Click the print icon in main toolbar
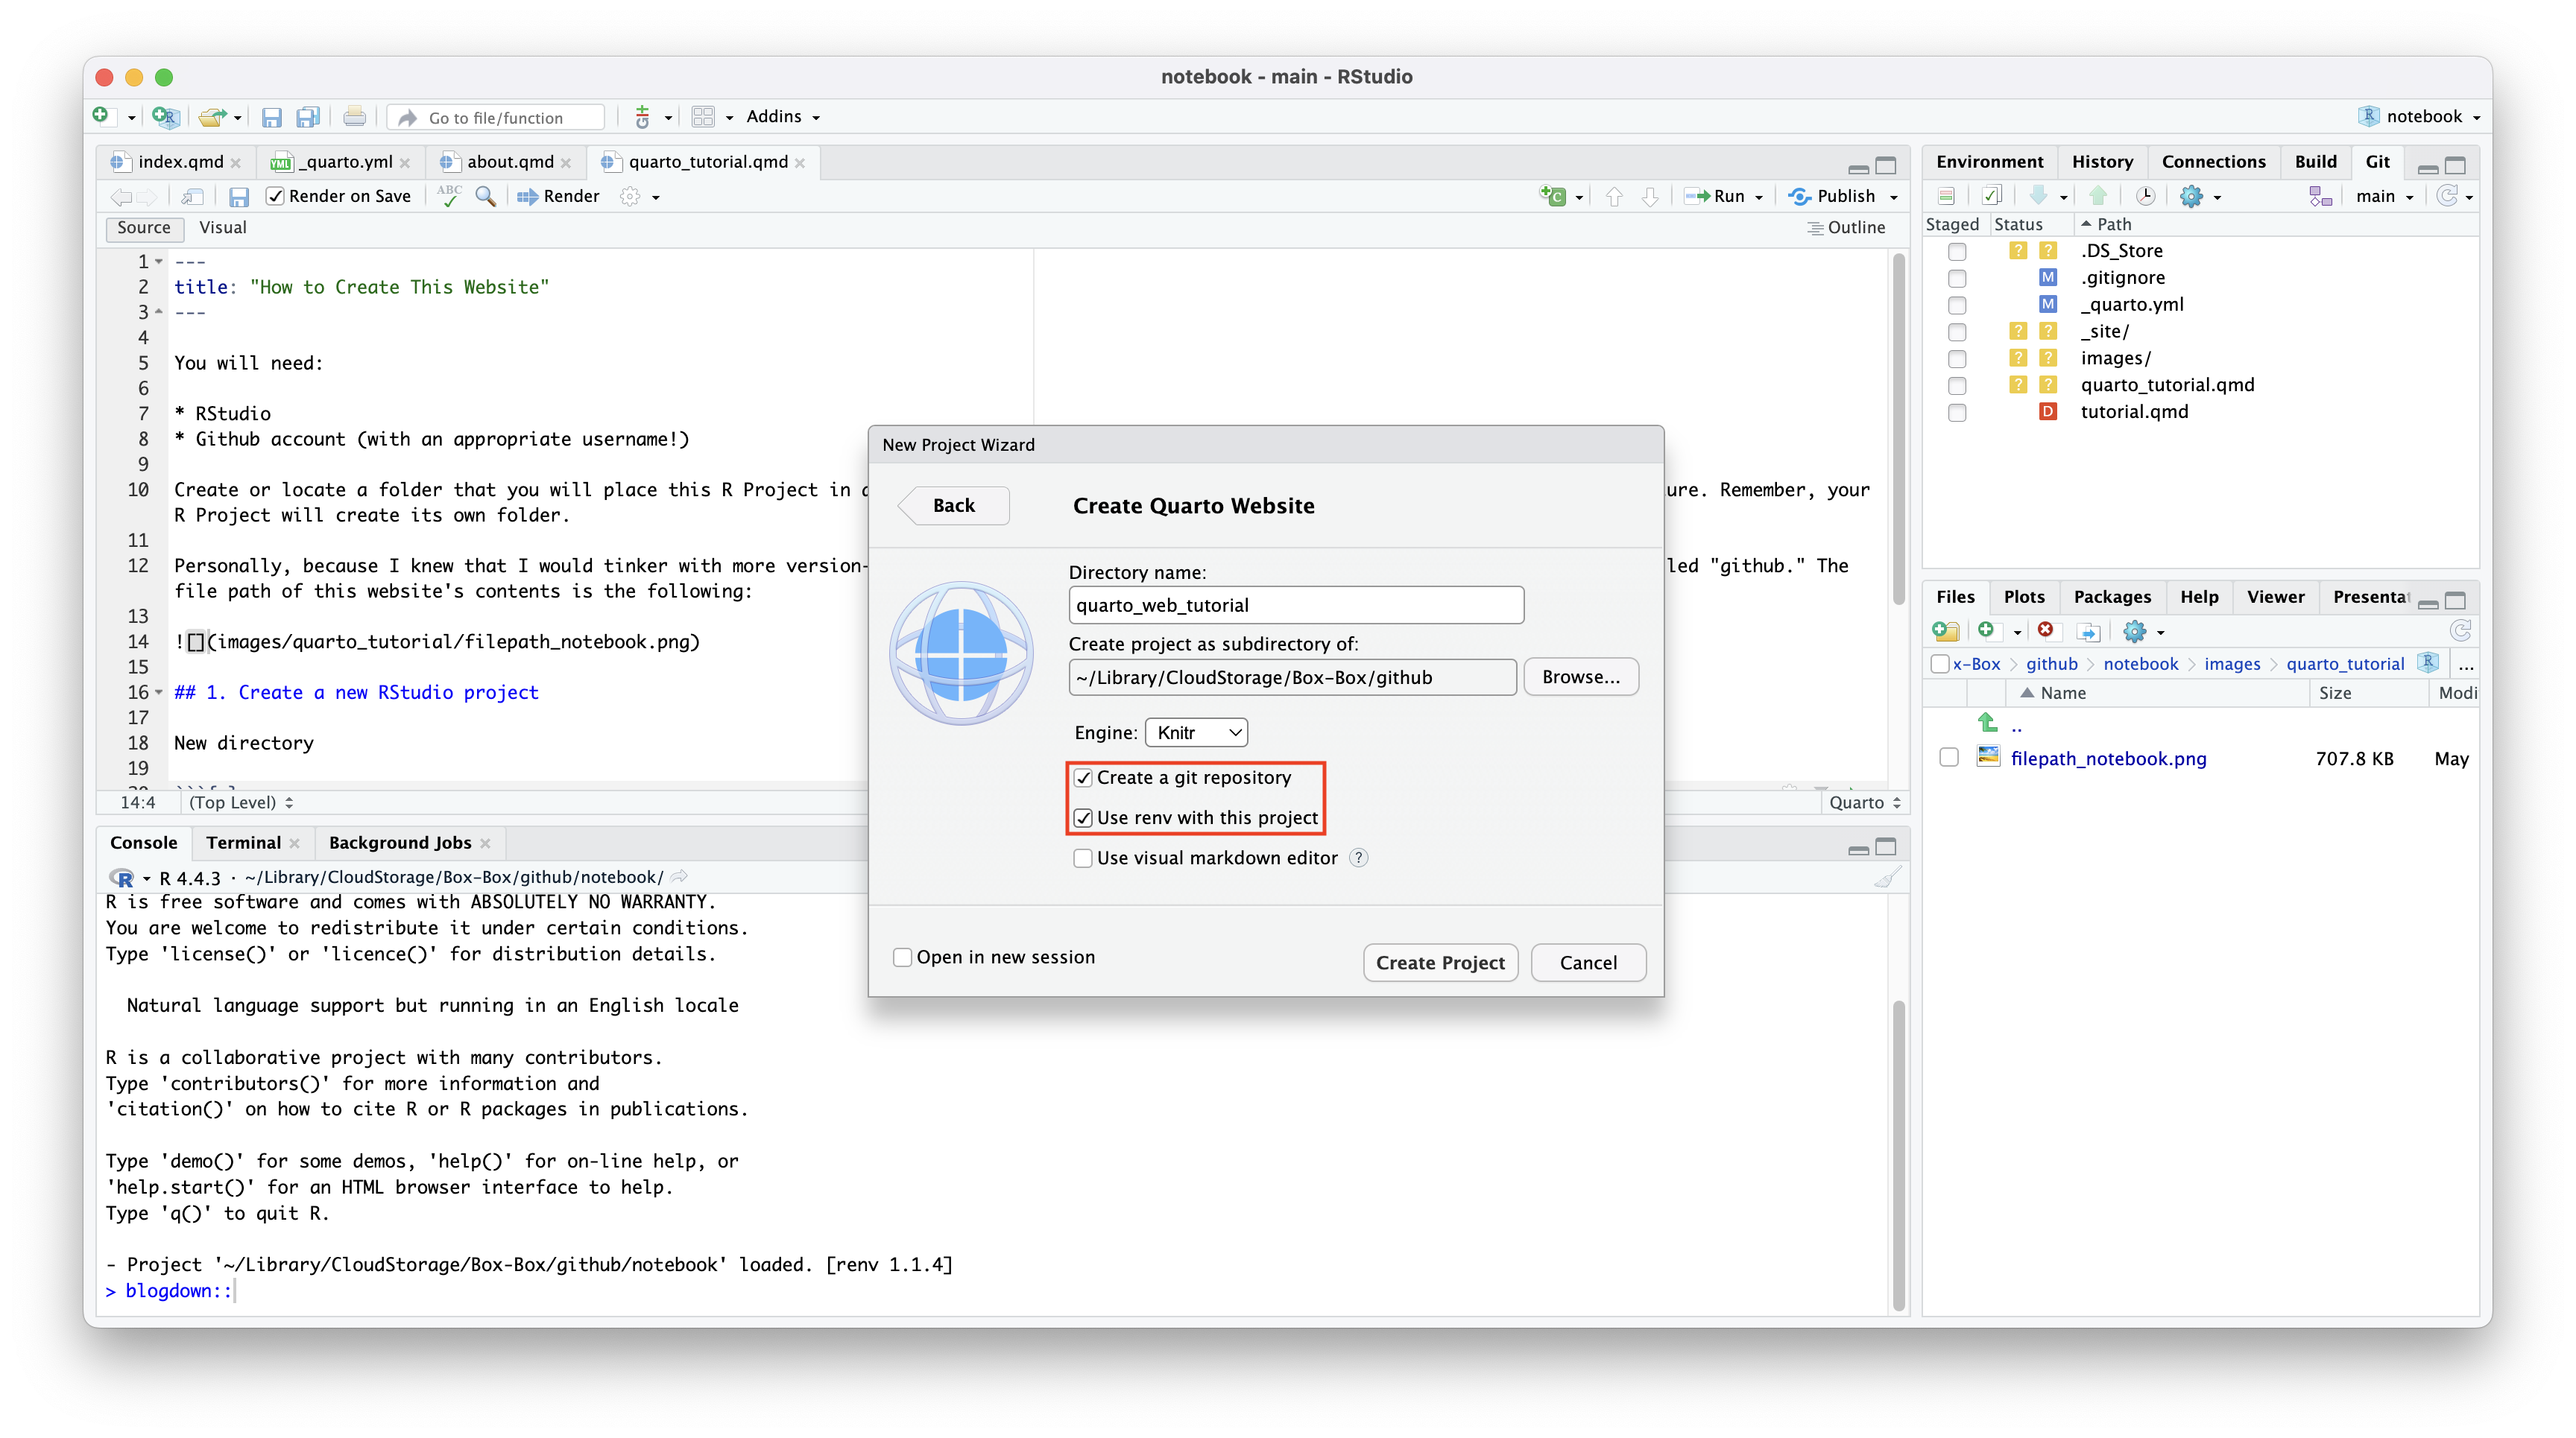Screen dimensions: 2576x1438 [354, 117]
